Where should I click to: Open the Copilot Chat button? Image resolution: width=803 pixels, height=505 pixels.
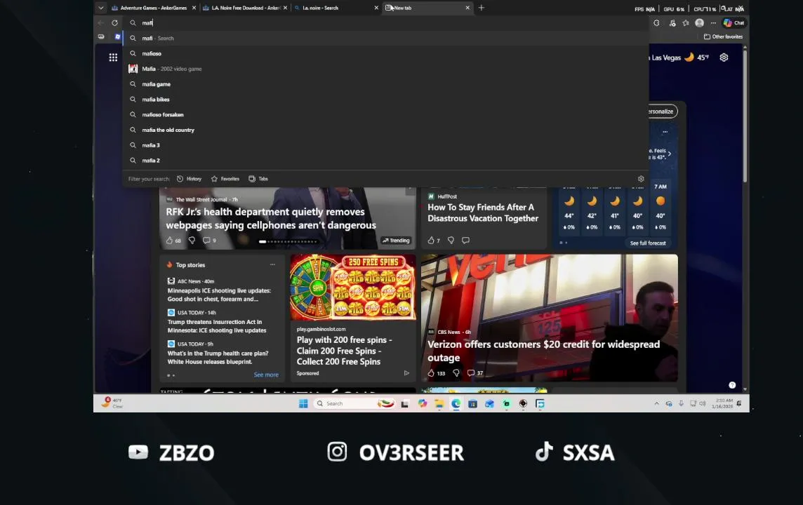coord(734,23)
